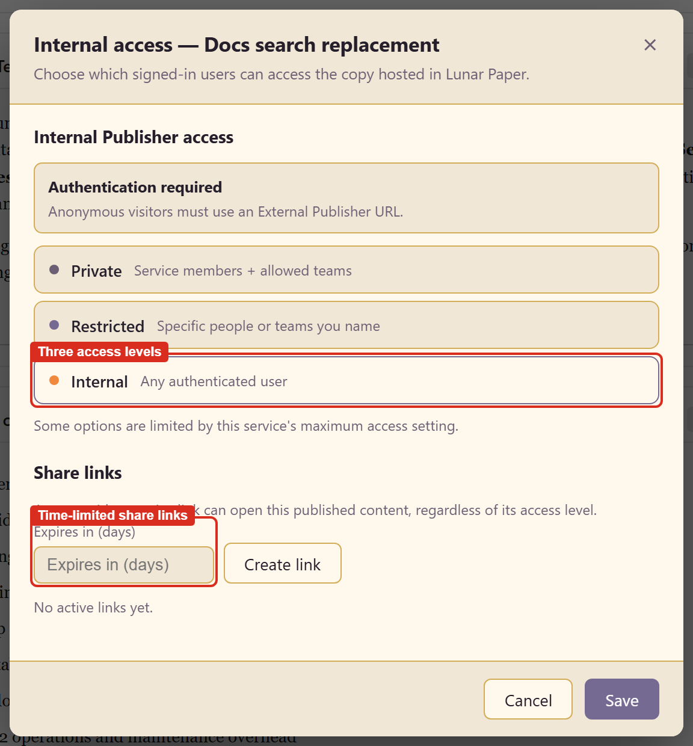Cancel the access changes
Viewport: 693px width, 746px height.
(x=528, y=699)
